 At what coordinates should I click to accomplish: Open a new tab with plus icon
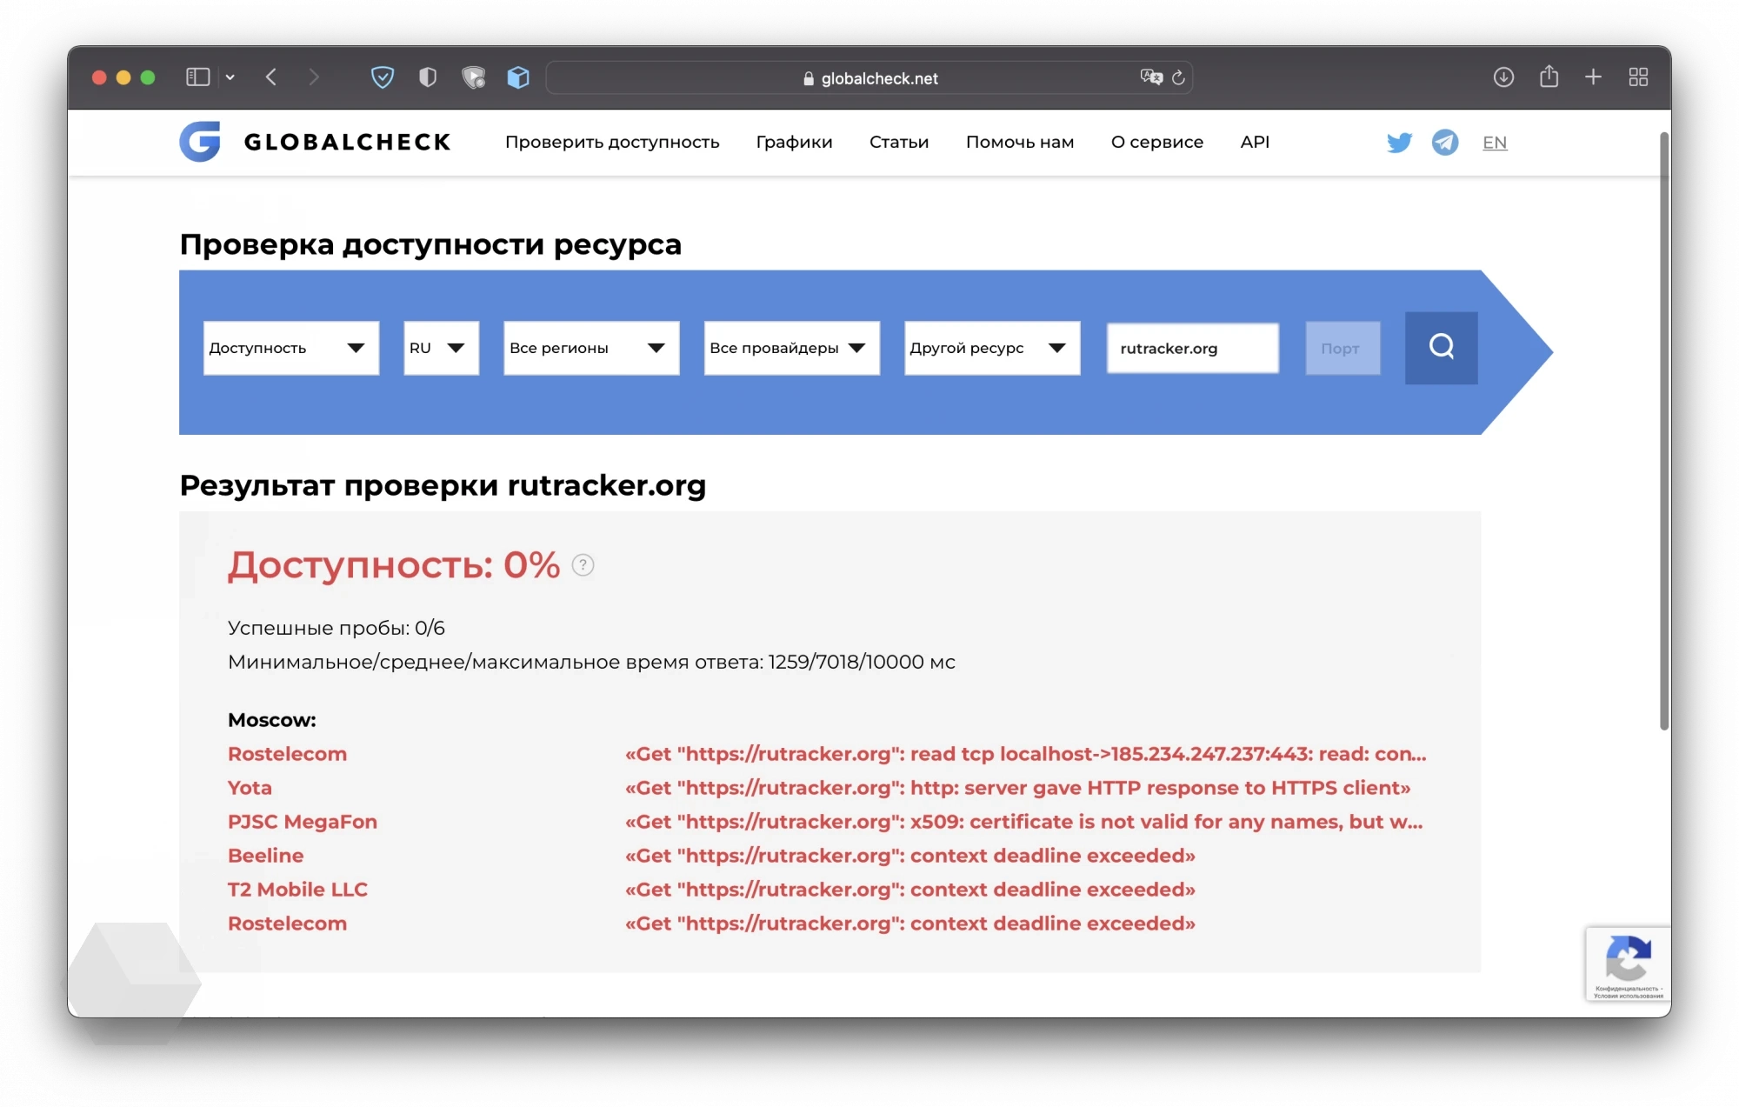(x=1593, y=77)
